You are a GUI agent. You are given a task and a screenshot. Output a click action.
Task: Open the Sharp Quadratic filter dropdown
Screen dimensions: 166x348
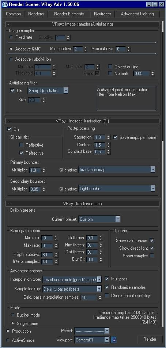48,91
